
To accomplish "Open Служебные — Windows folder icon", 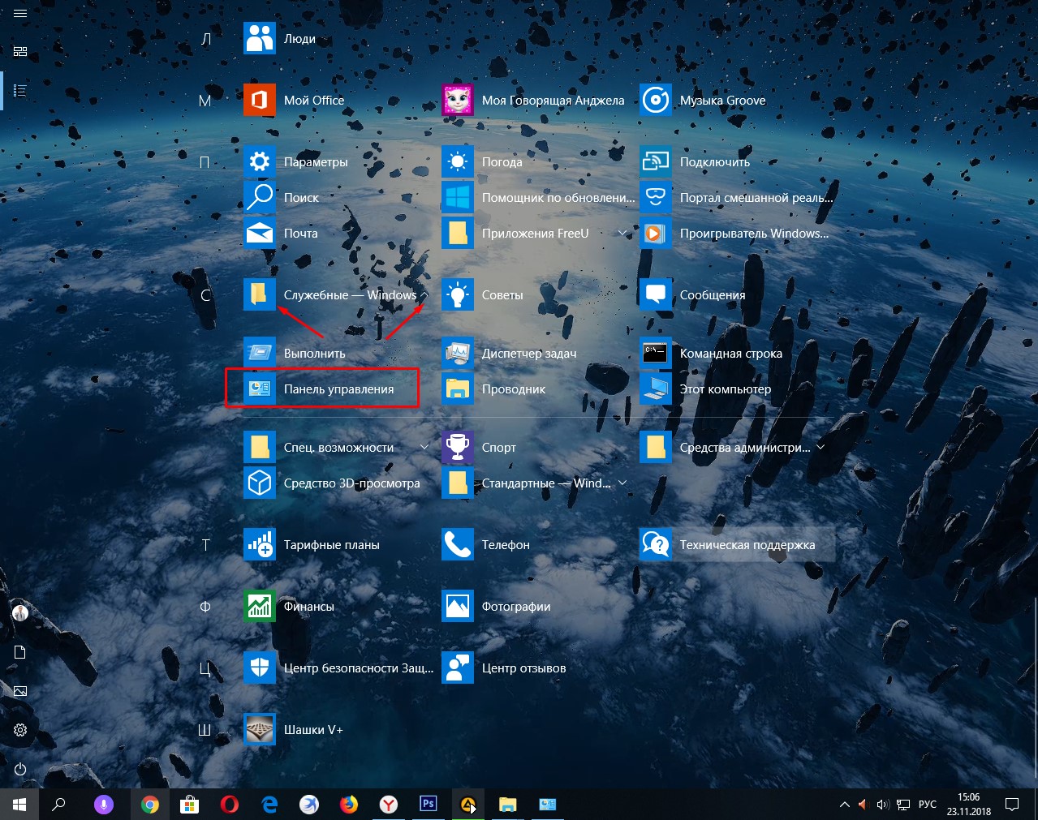I will (x=260, y=294).
